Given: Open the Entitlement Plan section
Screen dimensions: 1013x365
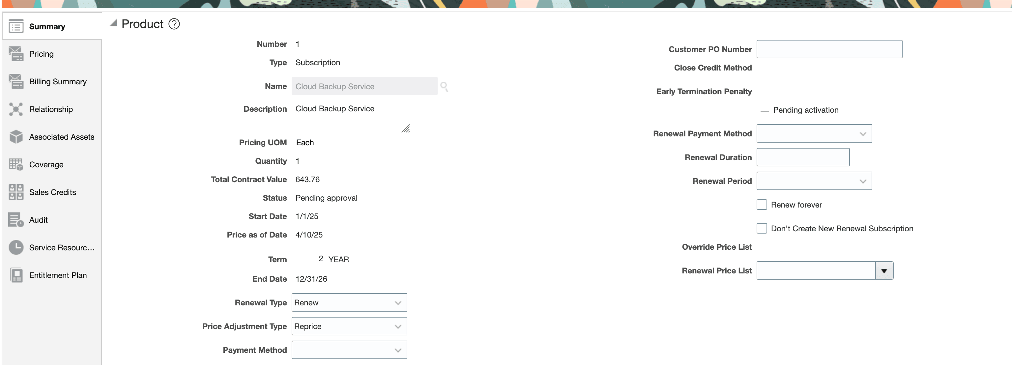Looking at the screenshot, I should (16, 275).
